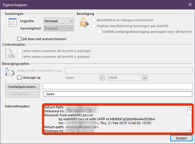Expand the 00:00 time dropdown
The height and width of the screenshot is (144, 195).
pos(145,78)
